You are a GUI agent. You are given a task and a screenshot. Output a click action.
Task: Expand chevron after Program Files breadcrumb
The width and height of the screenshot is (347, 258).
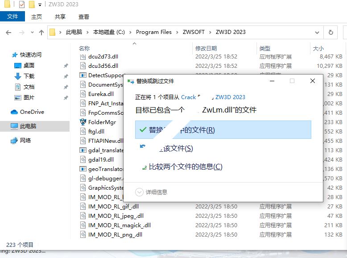point(177,32)
